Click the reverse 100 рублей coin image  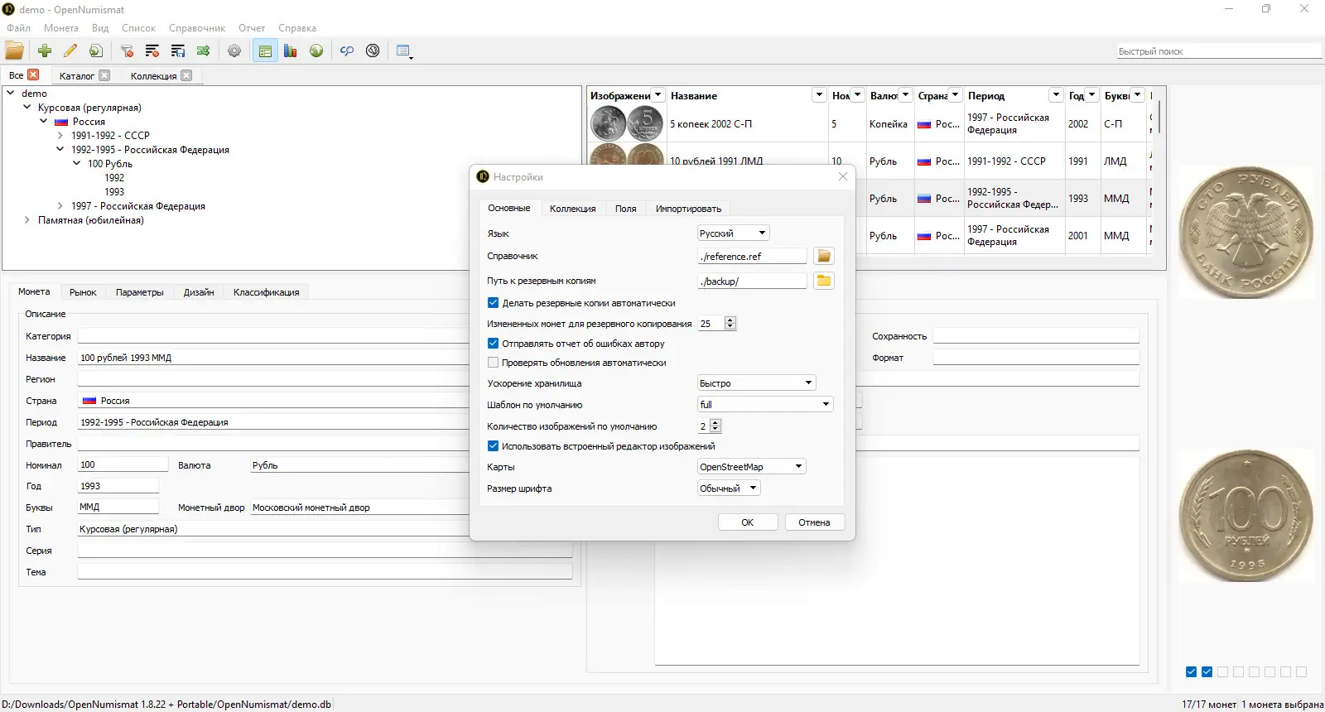pyautogui.click(x=1246, y=515)
